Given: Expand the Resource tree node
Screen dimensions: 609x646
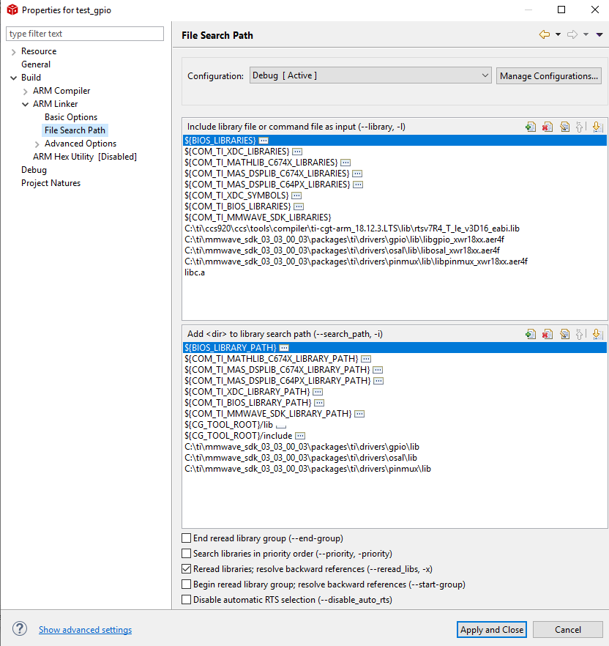Looking at the screenshot, I should coord(14,51).
